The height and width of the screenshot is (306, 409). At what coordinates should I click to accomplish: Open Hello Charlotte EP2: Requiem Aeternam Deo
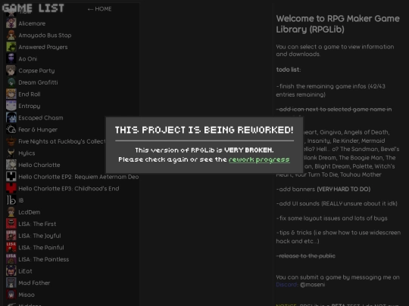tap(79, 177)
